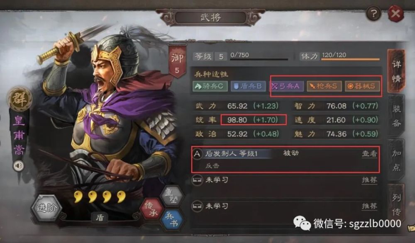Select the 盾兵B troop type badge
The image size is (415, 243).
click(x=248, y=86)
